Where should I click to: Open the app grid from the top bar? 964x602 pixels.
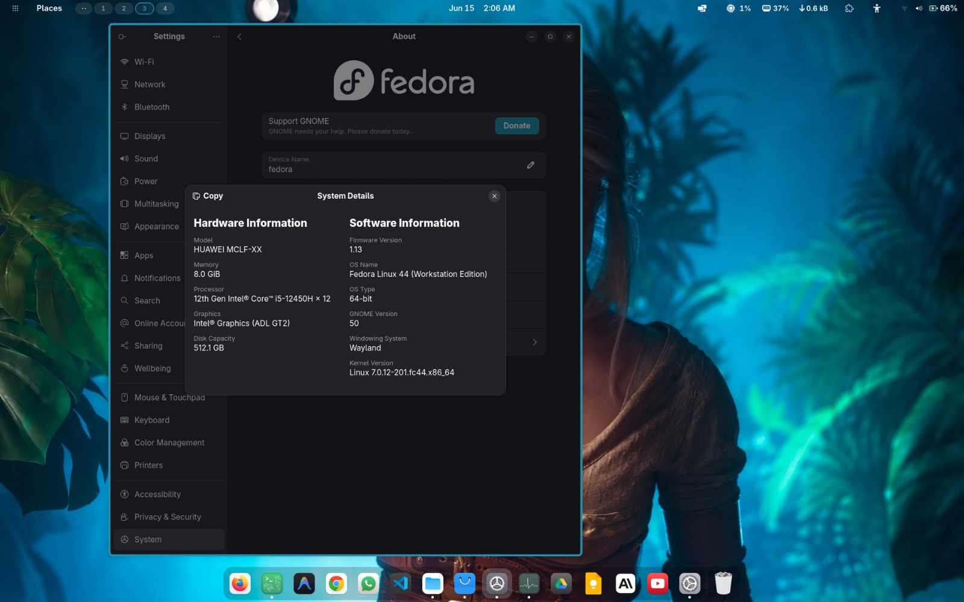[15, 8]
